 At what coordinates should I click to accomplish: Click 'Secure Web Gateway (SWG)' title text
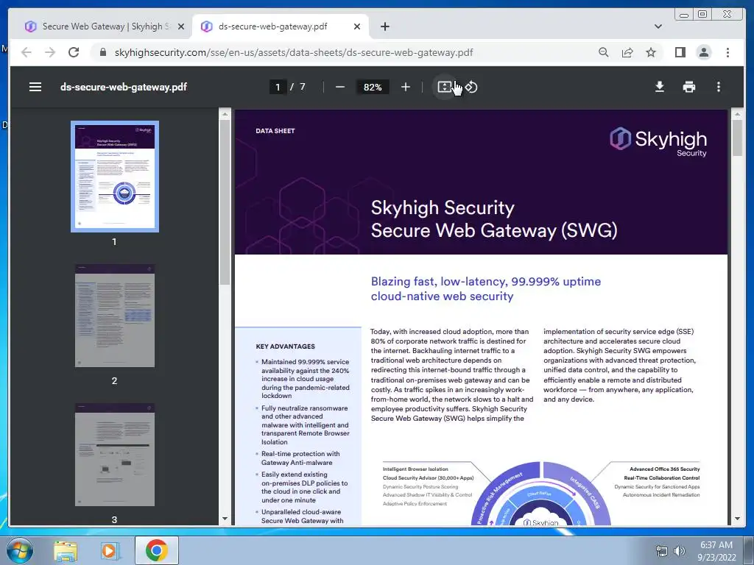(x=494, y=230)
